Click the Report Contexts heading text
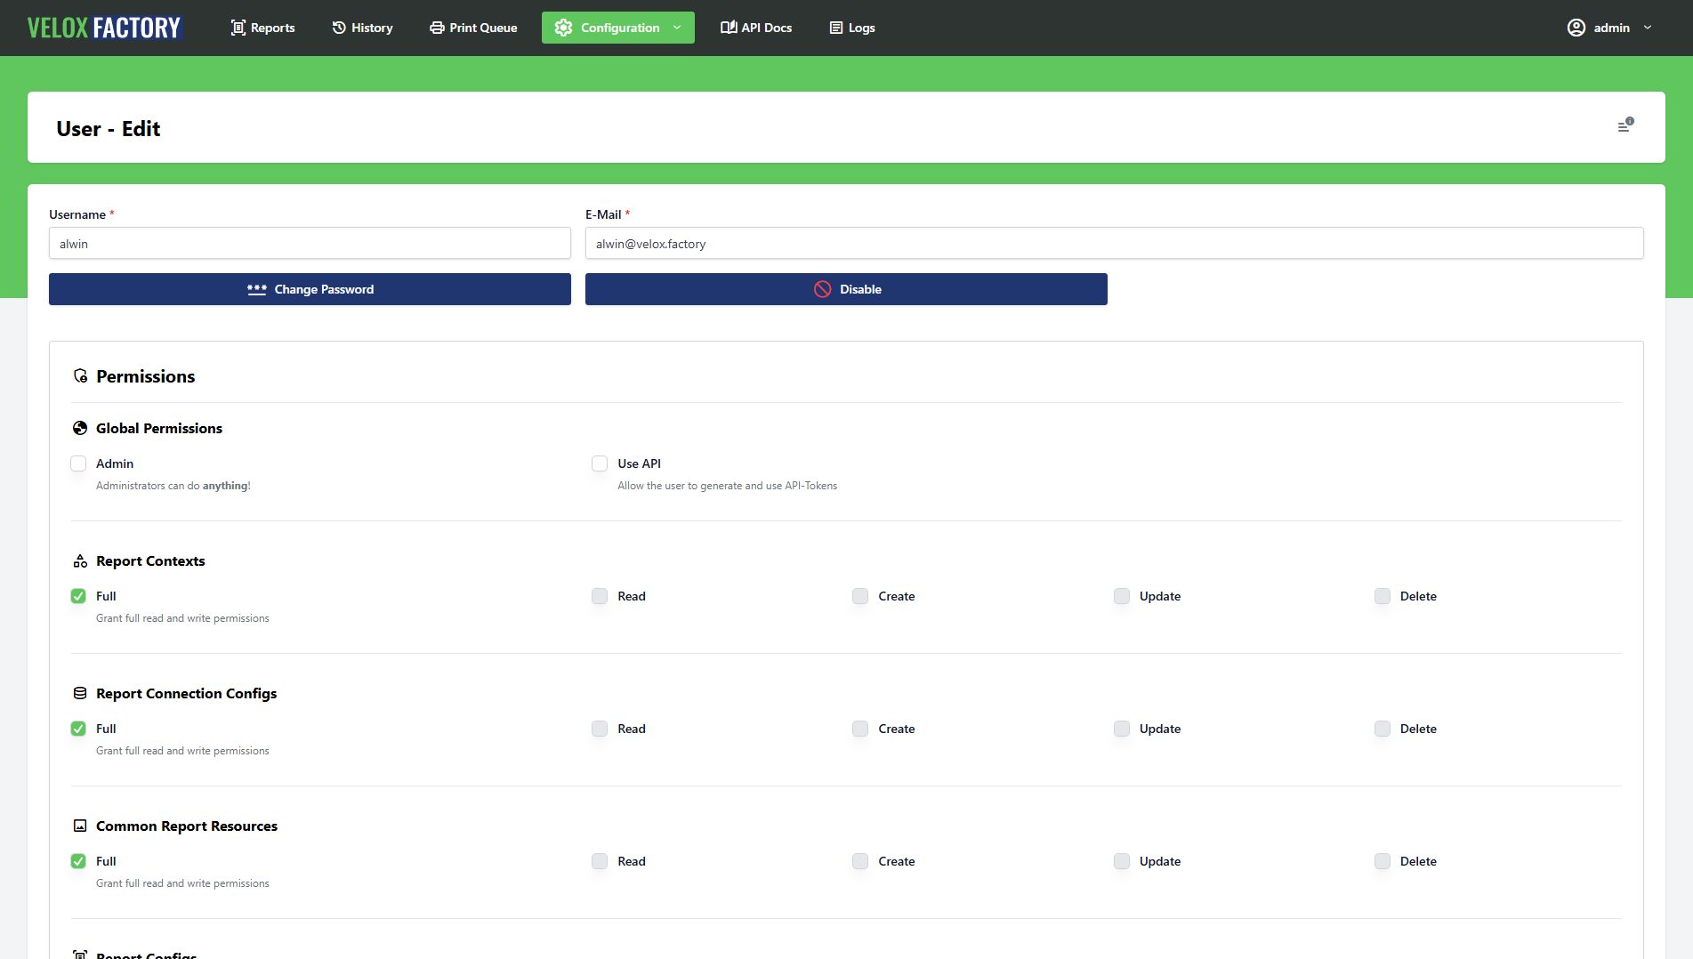Image resolution: width=1693 pixels, height=959 pixels. tap(150, 560)
